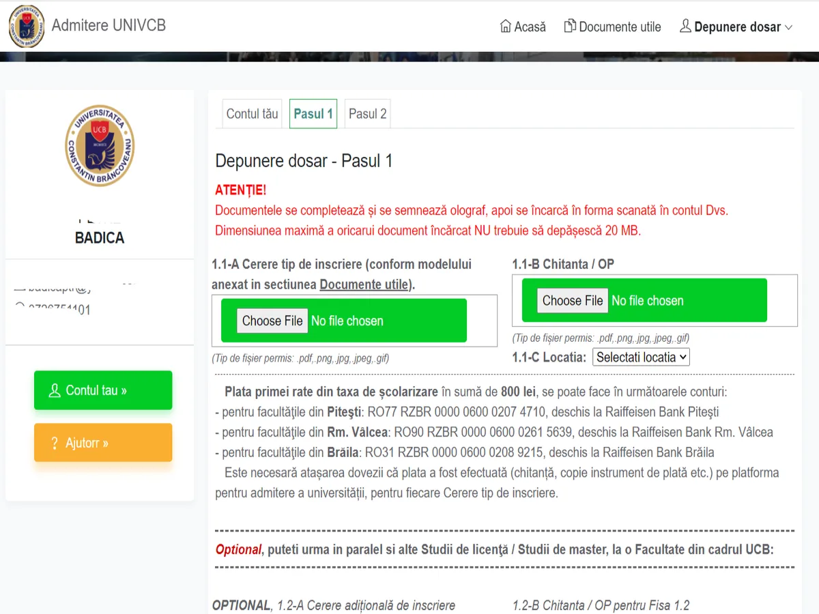Screen dimensions: 819x614
Task: Expand the Depunere dosar menu chevron
Action: click(789, 27)
